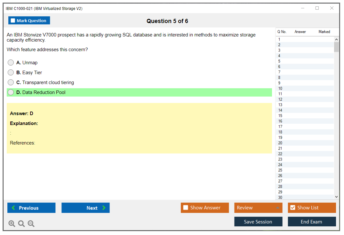The image size is (344, 235).
Task: Select answer D. Data Reduction Pool
Action: (11, 92)
